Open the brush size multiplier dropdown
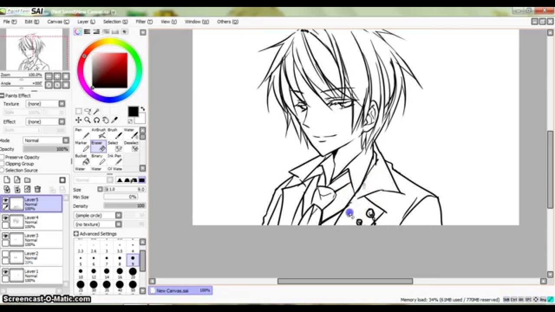 [x=101, y=189]
